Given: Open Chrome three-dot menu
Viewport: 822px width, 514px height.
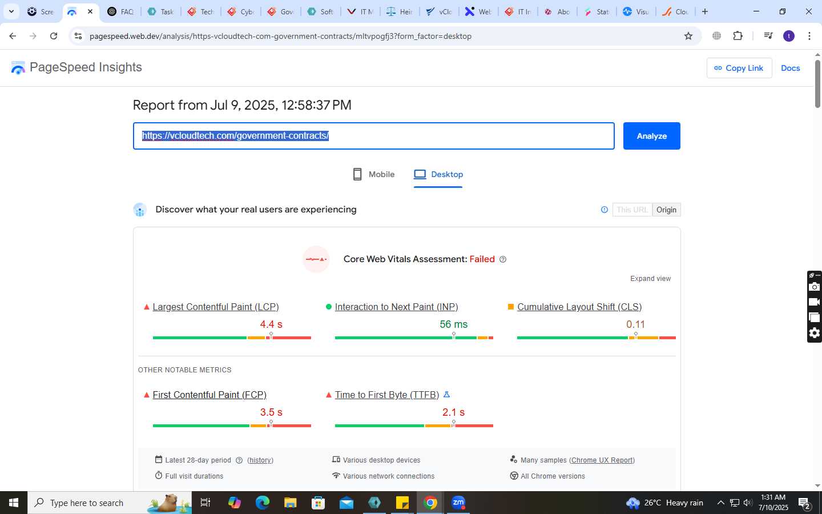Looking at the screenshot, I should pos(809,36).
